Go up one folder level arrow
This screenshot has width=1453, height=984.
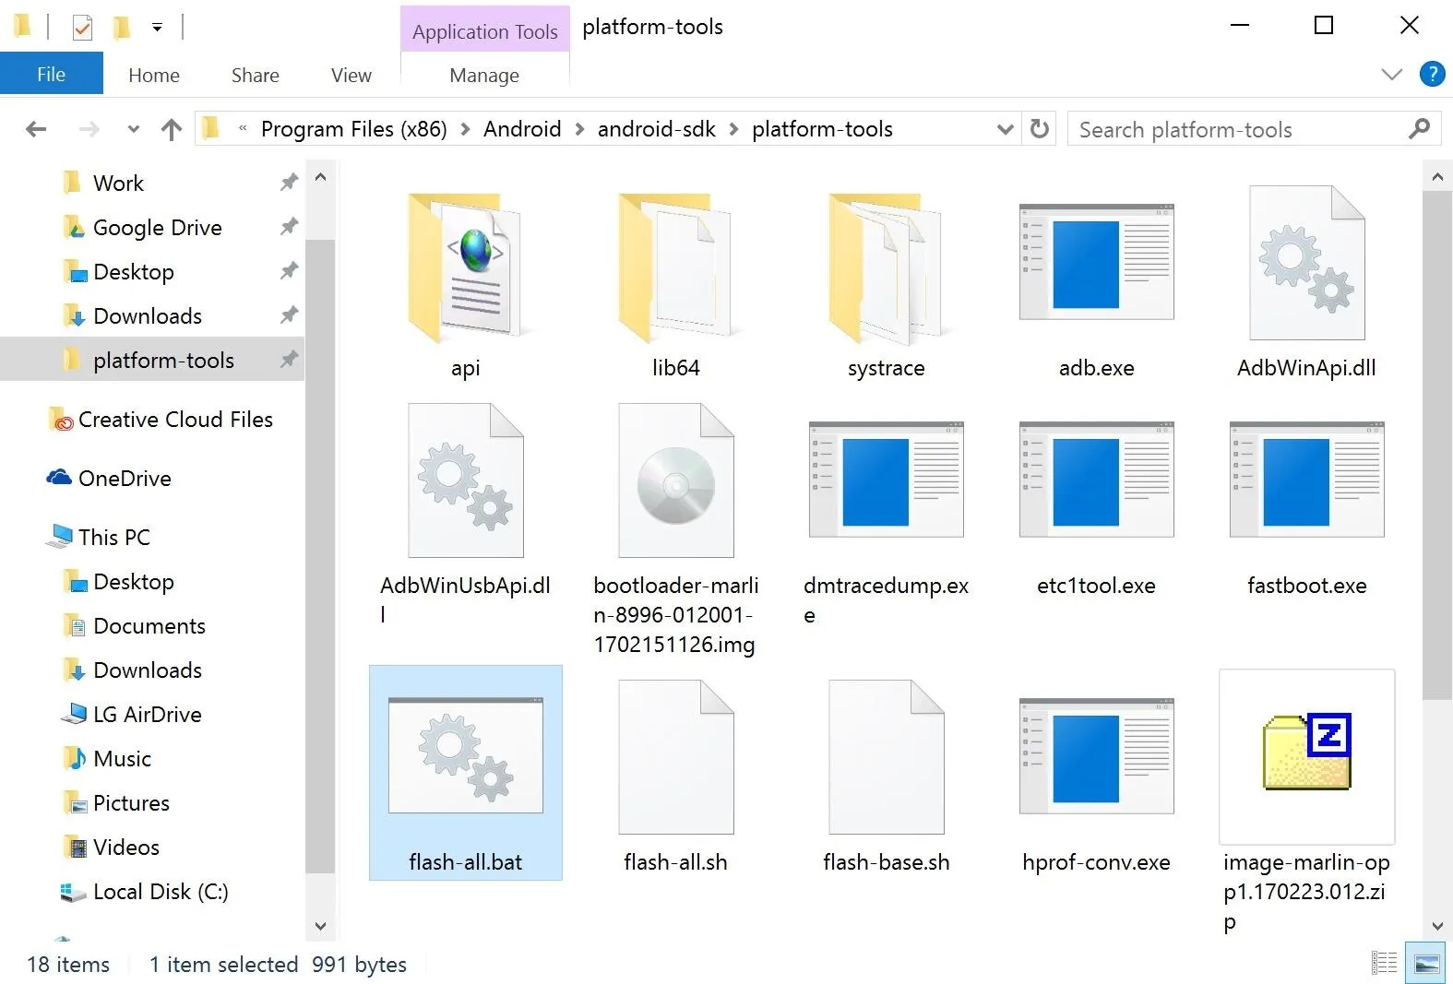pyautogui.click(x=172, y=129)
